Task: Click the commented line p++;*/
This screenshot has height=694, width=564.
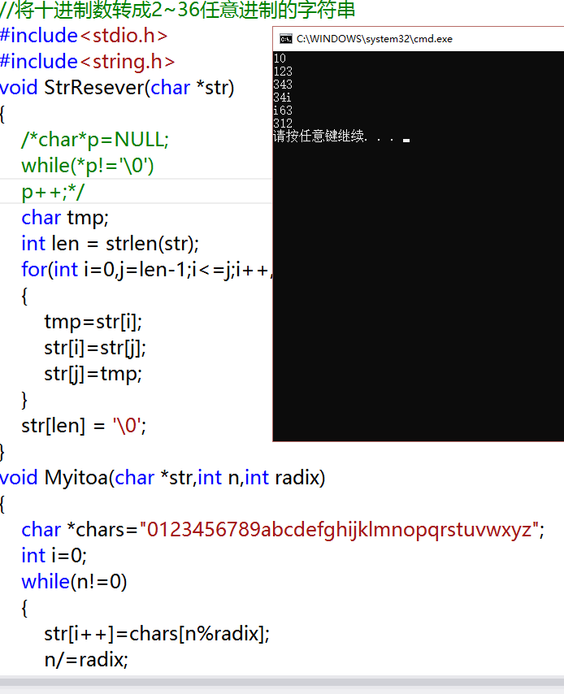Action: pos(53,192)
